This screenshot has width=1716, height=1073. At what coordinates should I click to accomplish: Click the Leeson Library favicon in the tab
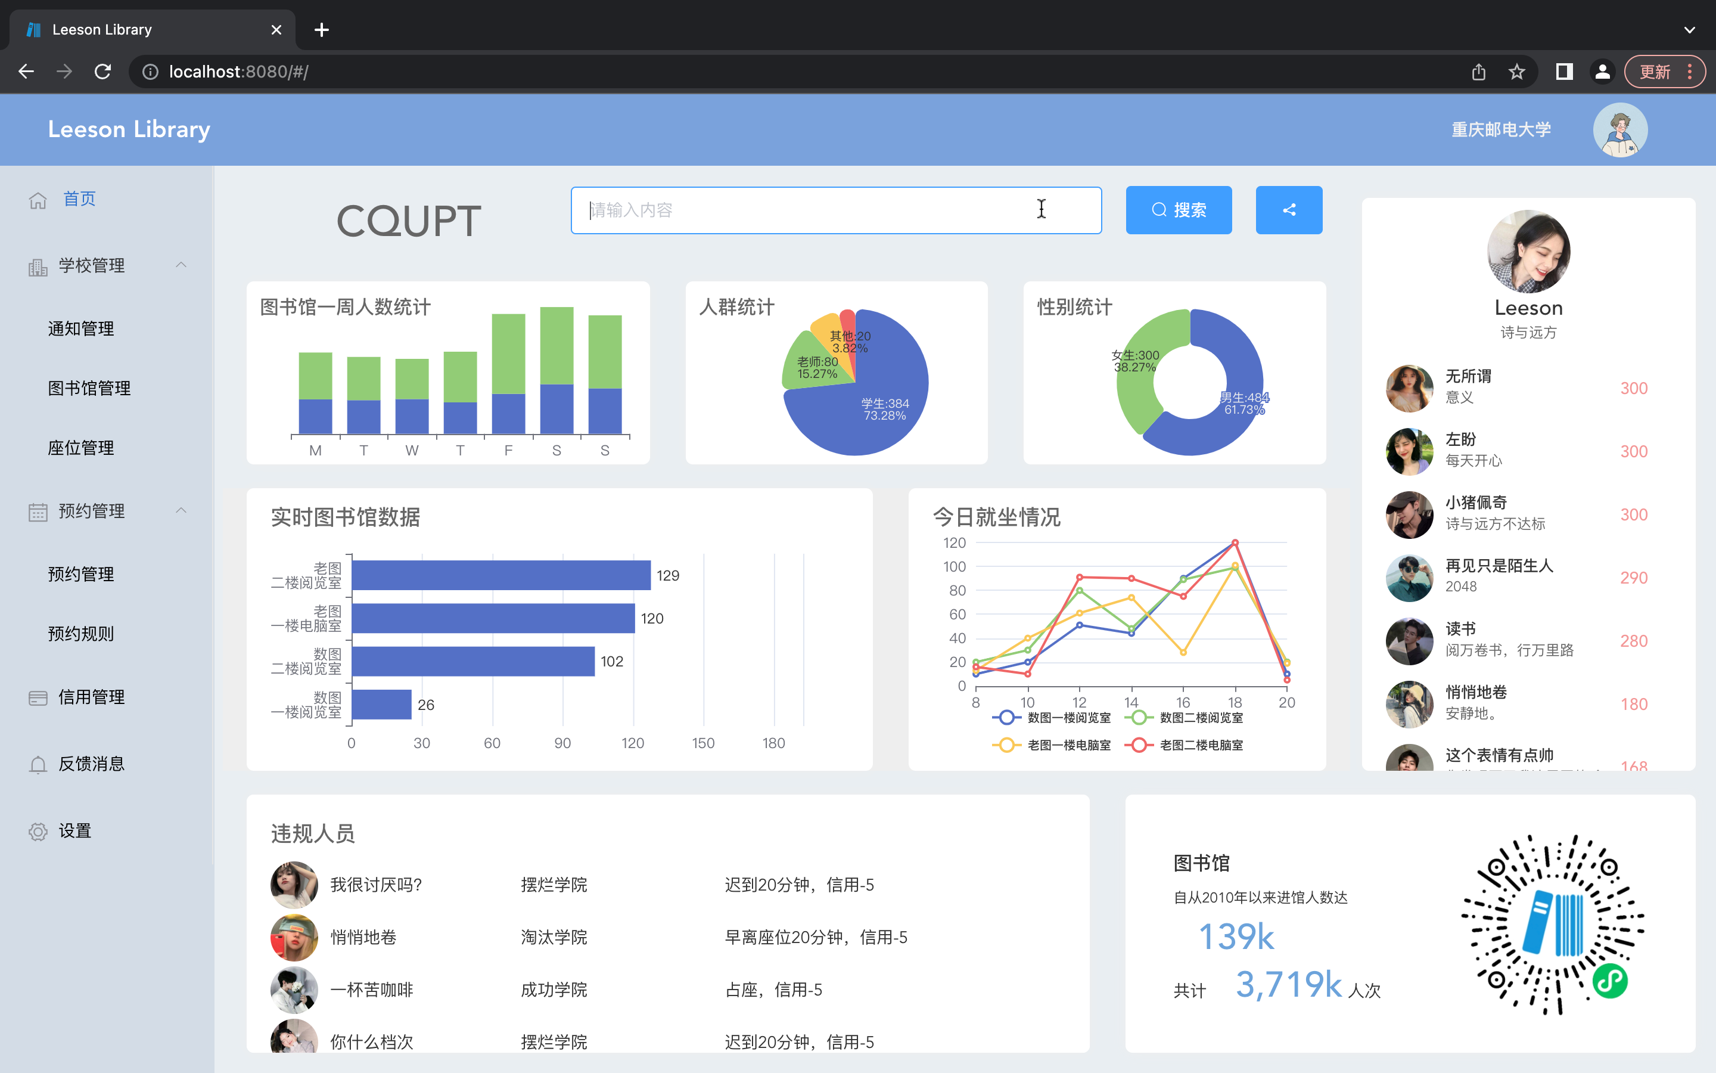(x=33, y=29)
